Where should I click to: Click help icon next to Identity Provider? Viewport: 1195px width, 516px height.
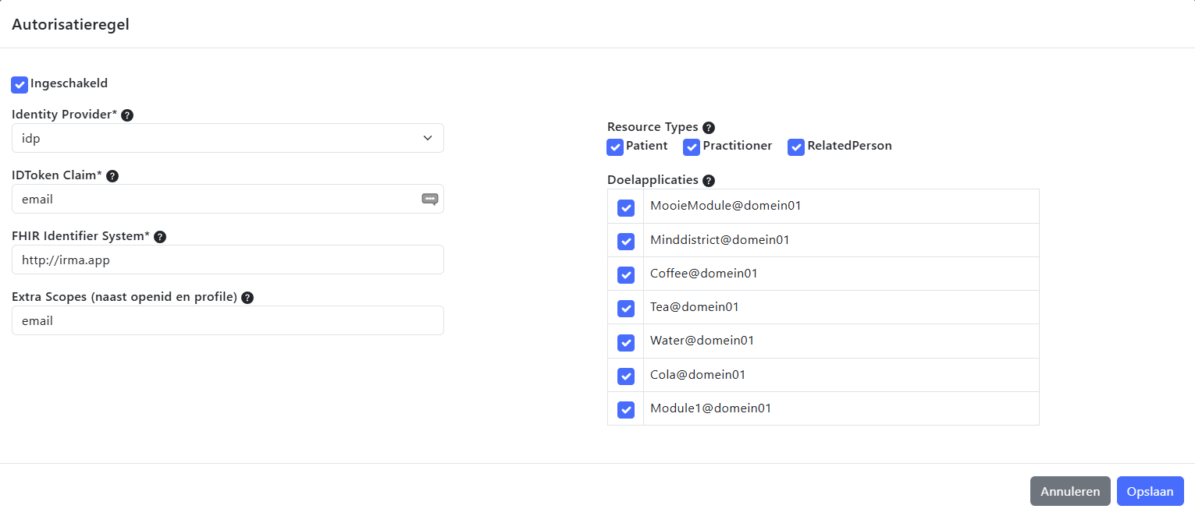coord(127,115)
